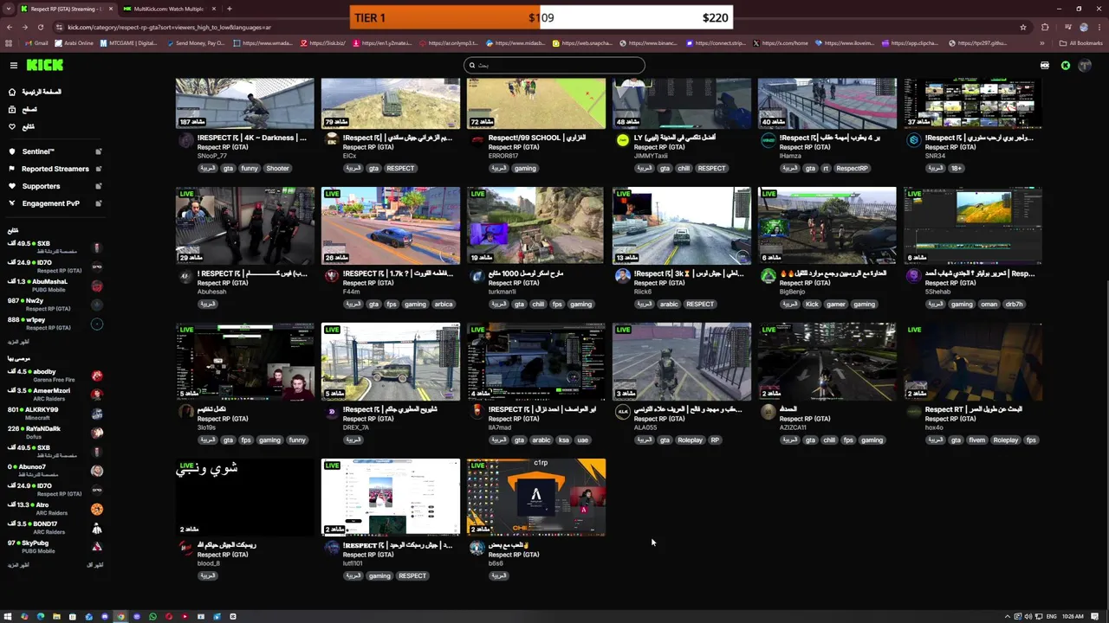Open Atro ARC Raiders channel
This screenshot has width=1109, height=623.
(x=55, y=508)
